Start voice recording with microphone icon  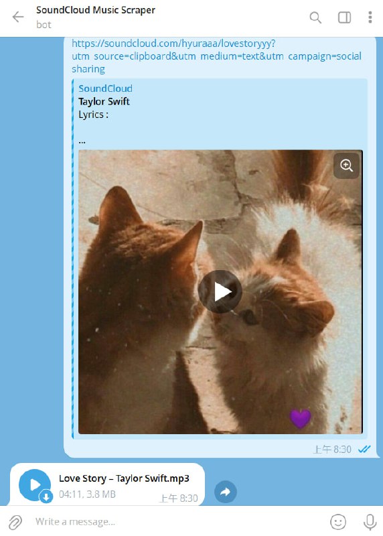click(370, 522)
